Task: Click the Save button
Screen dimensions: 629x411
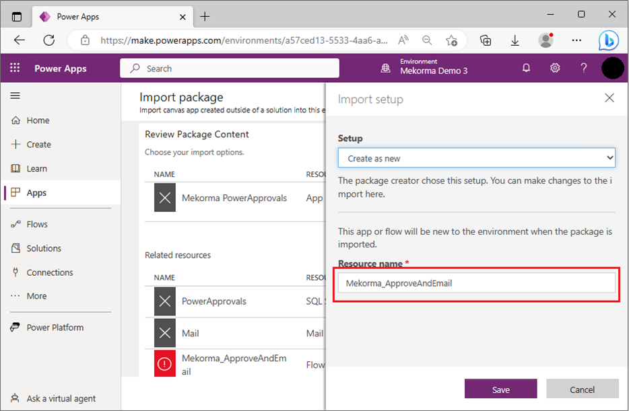Action: 500,389
